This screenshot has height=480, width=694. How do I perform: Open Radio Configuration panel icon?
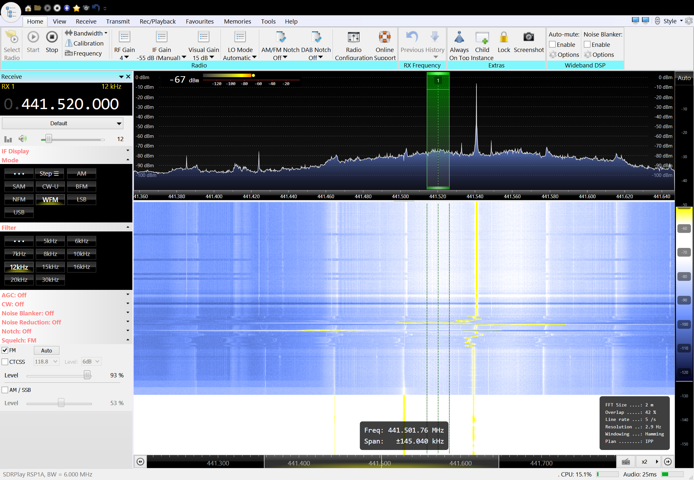point(353,37)
